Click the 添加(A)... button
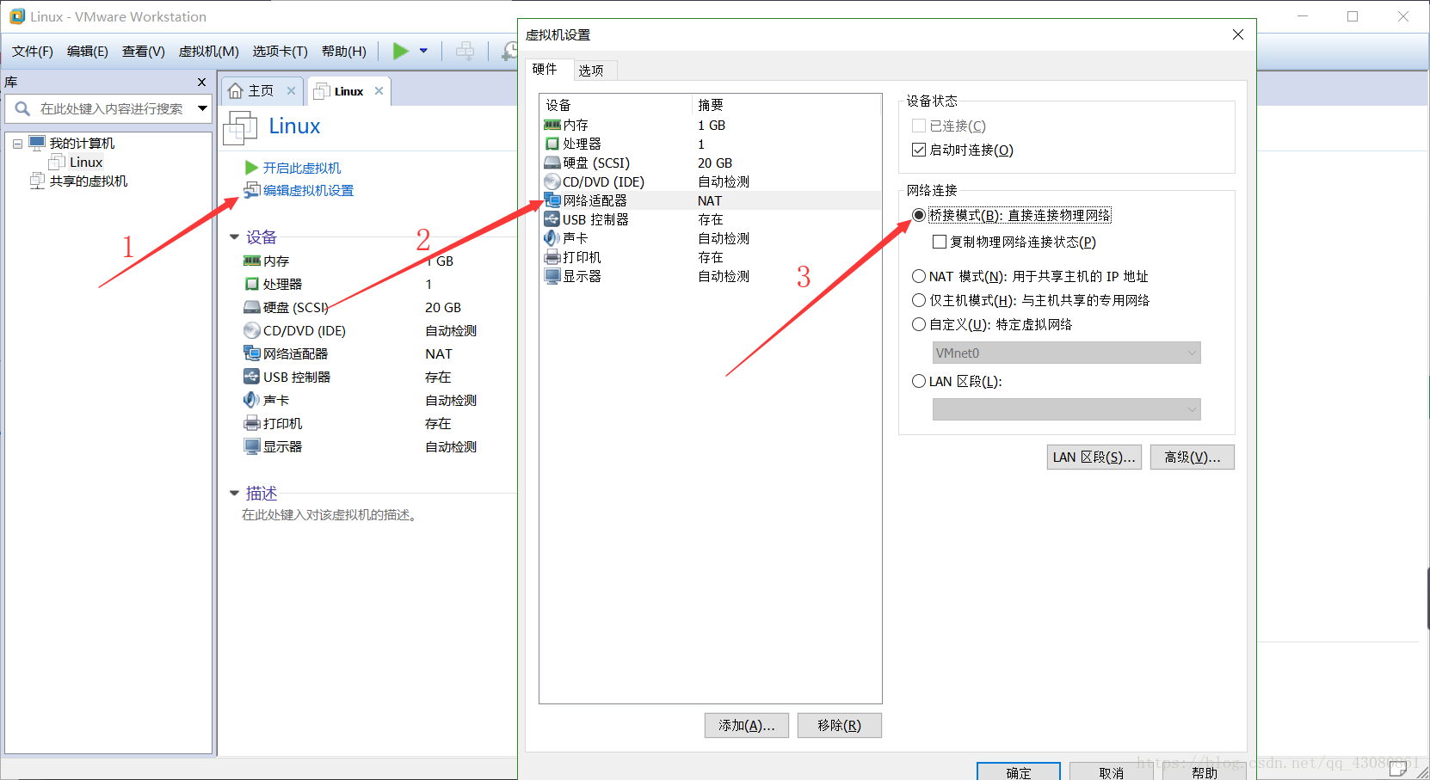 [747, 725]
